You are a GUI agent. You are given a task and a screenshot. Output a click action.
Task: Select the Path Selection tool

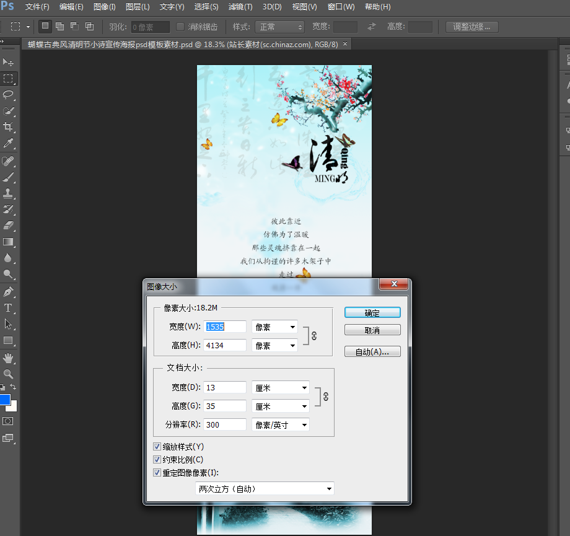[8, 324]
